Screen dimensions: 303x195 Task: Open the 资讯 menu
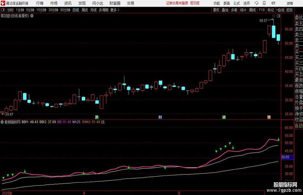coord(68,3)
